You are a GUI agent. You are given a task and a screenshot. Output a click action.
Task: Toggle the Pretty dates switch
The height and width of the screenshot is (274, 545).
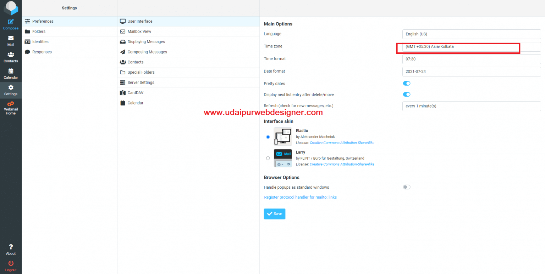point(406,84)
